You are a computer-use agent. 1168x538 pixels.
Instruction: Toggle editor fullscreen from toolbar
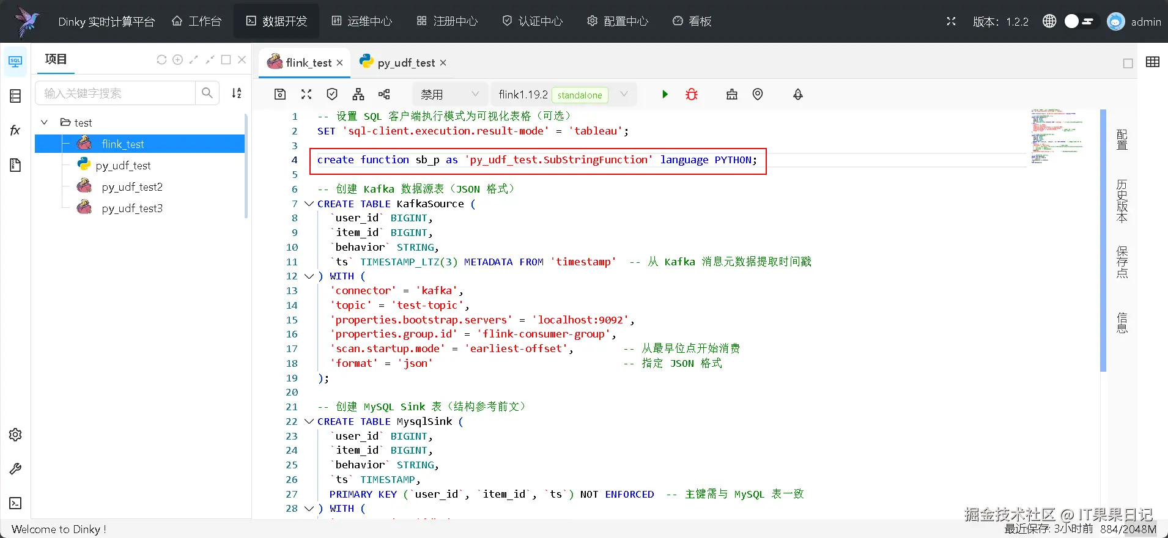coord(306,94)
